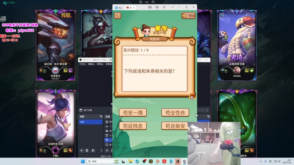The width and height of the screenshot is (294, 165).
Task: Click the mascot icon on the board corner
Action: click(x=192, y=97)
